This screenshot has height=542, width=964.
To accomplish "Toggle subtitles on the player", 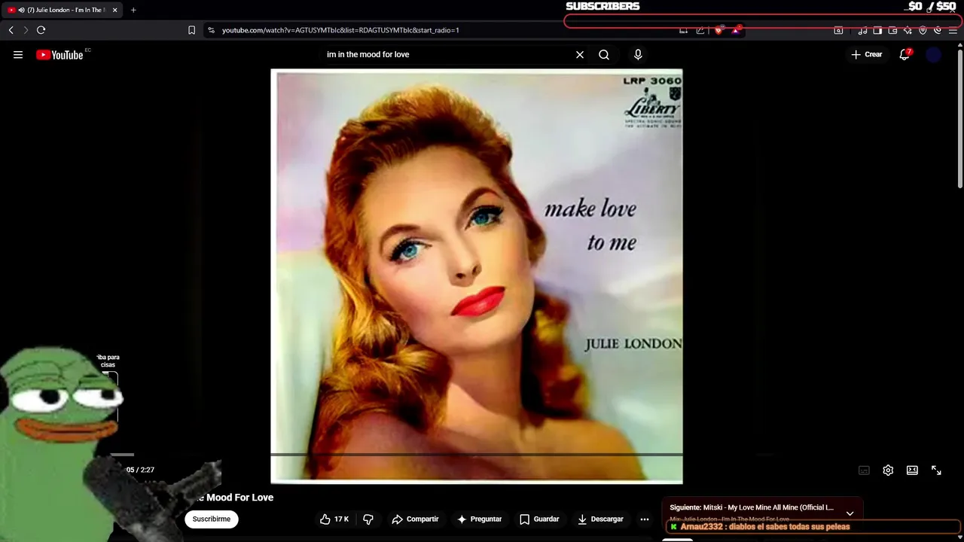I will 864,470.
